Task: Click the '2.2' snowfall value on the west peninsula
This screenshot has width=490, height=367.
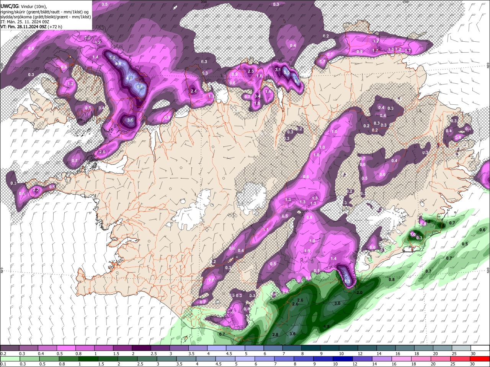Action: [36, 190]
